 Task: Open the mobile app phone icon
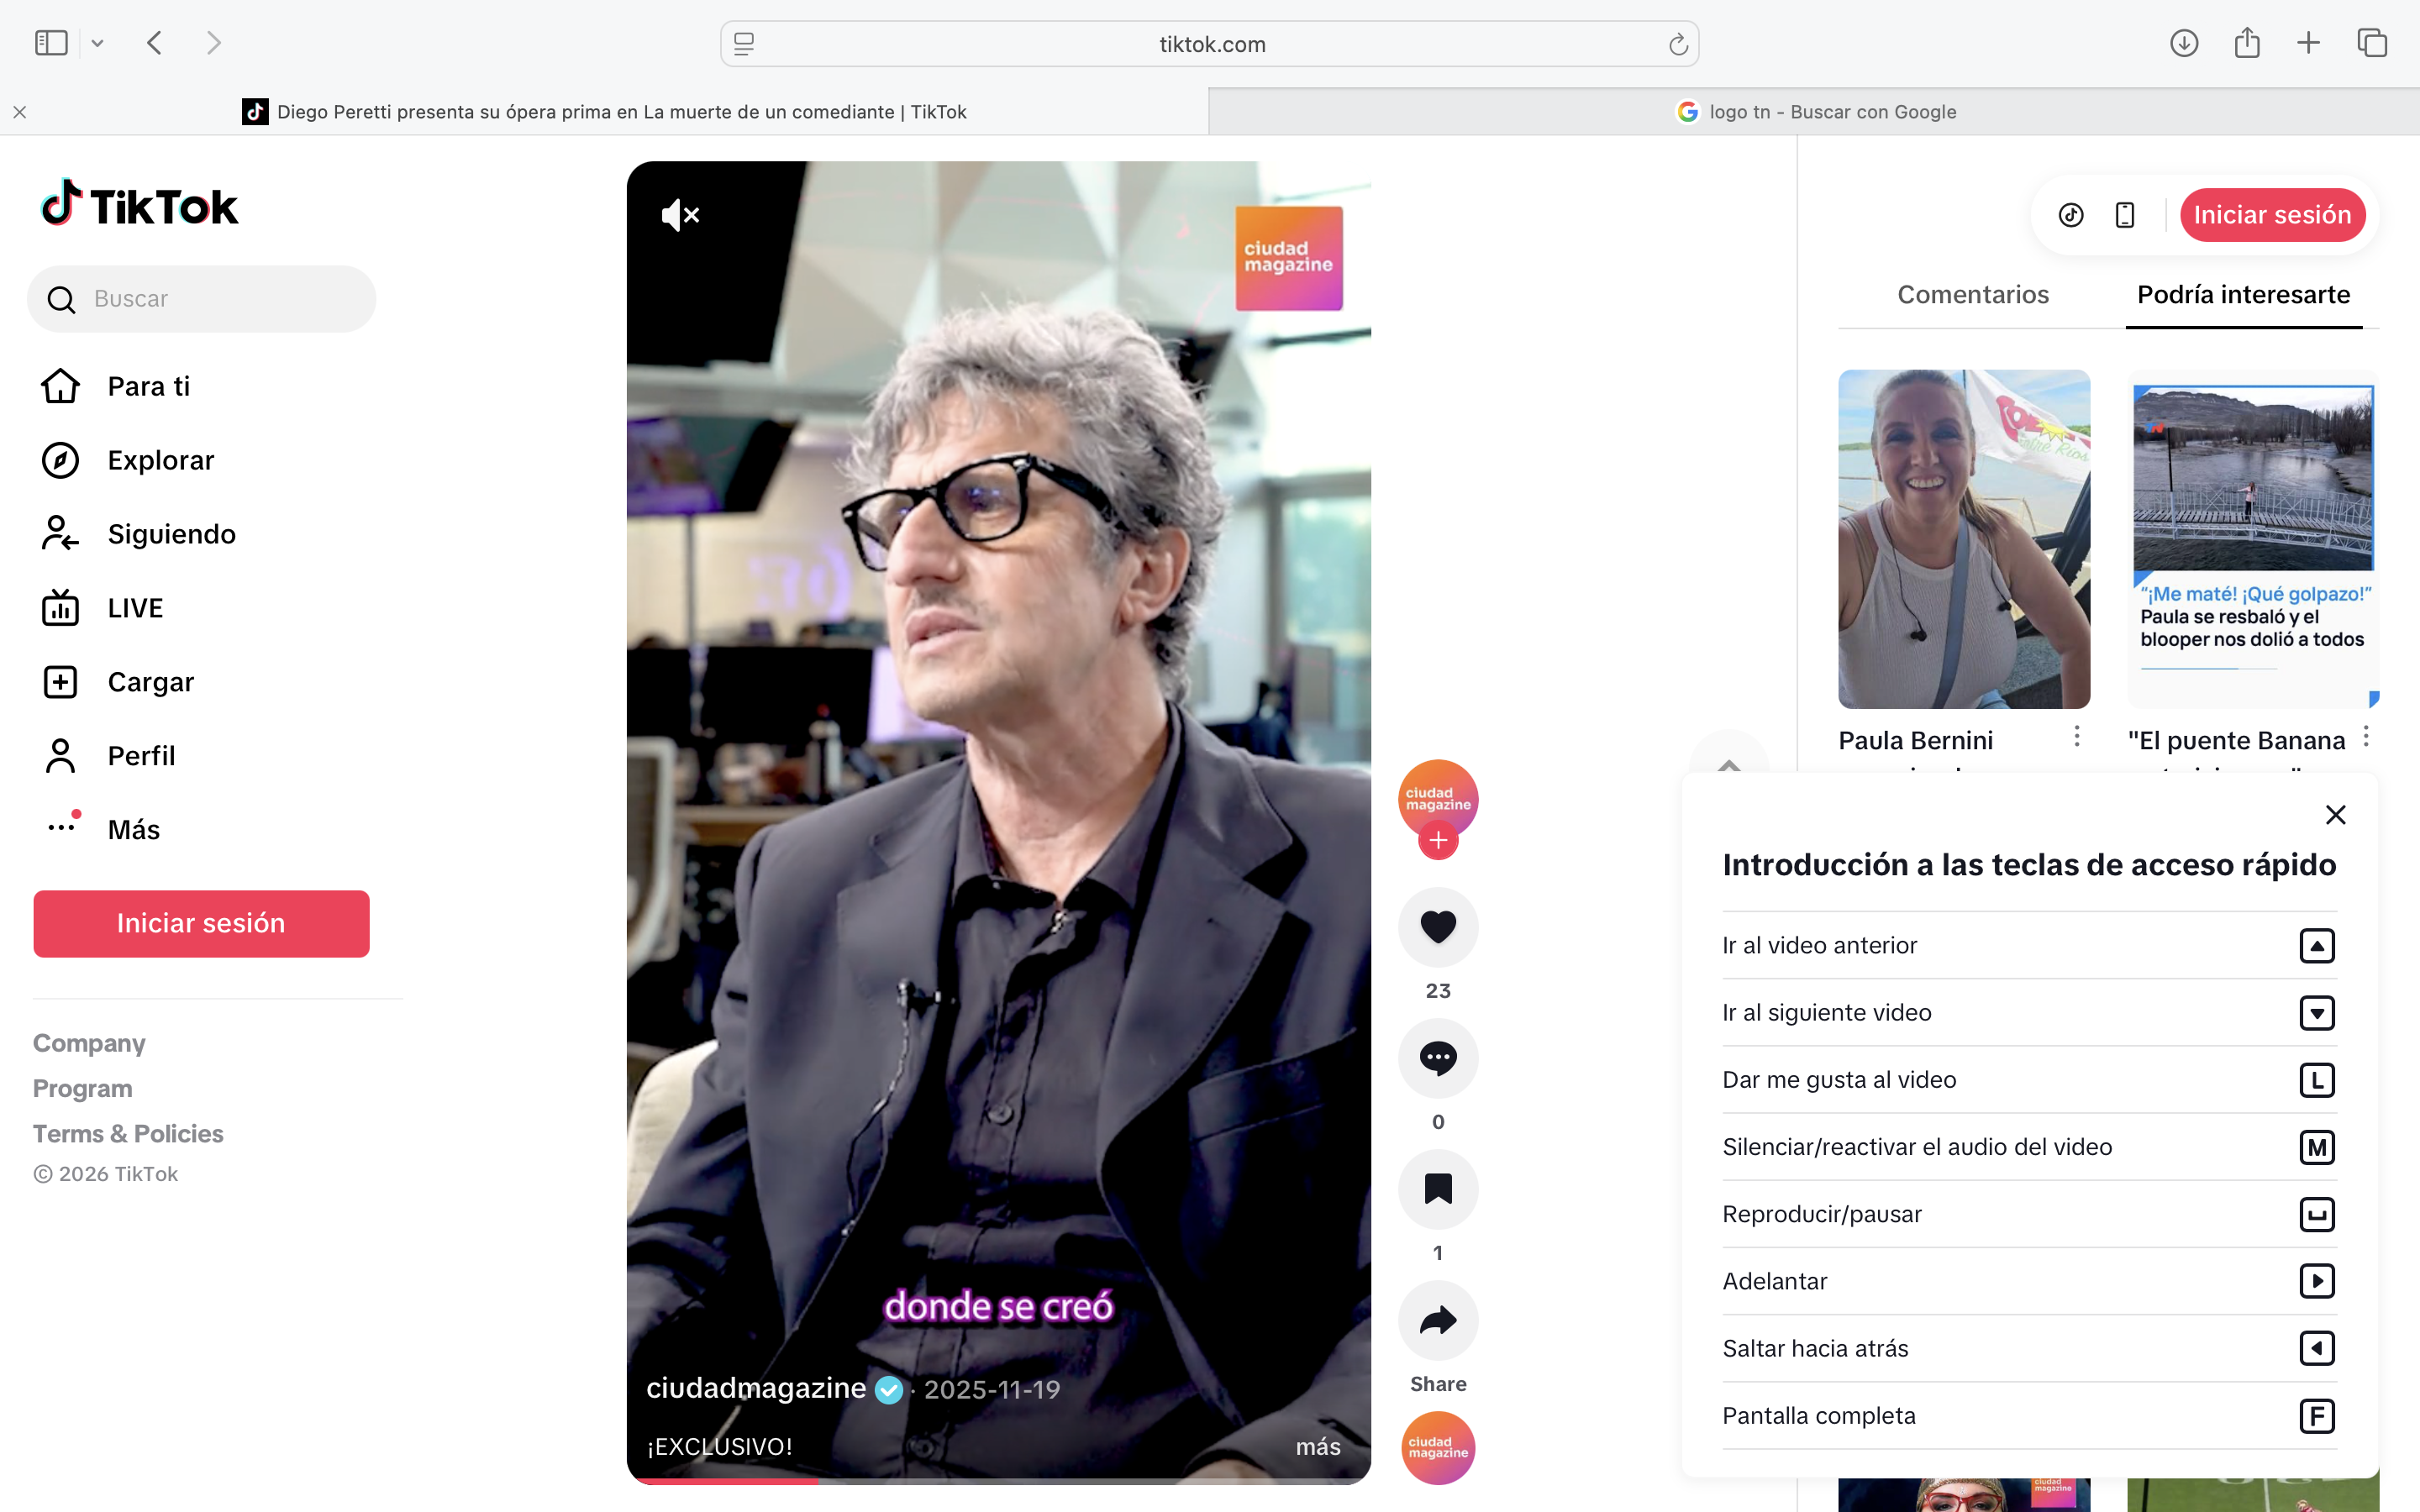tap(2125, 215)
